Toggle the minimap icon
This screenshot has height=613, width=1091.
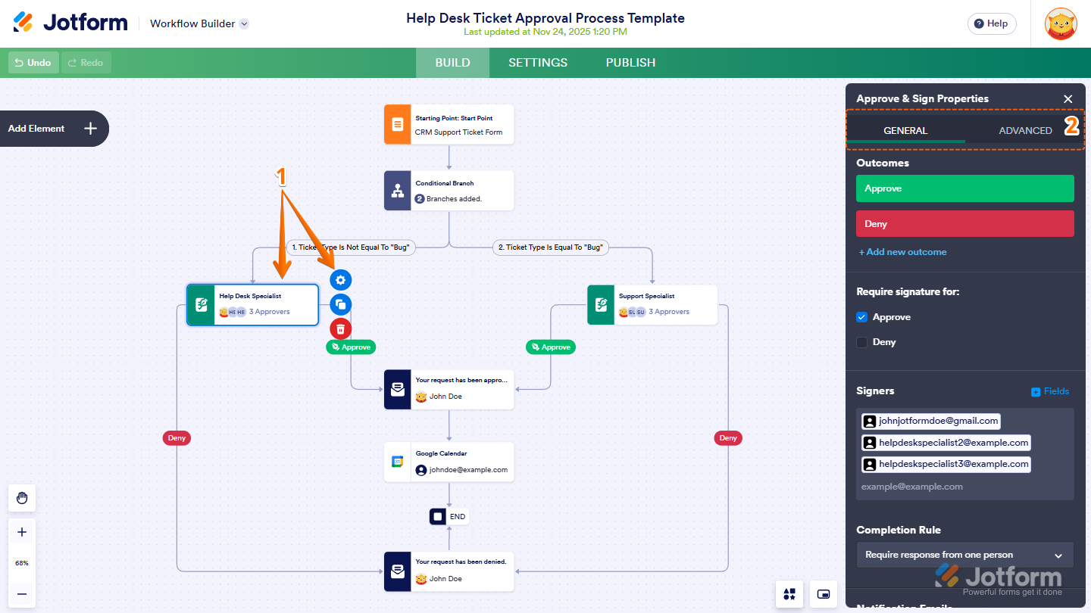point(824,594)
